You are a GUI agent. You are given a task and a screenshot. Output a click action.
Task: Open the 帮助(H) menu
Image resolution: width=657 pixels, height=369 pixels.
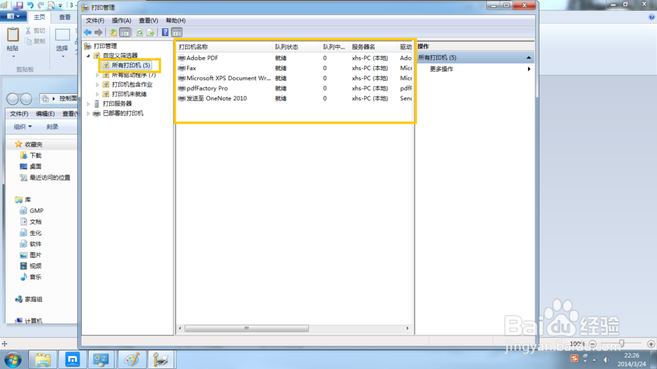[x=175, y=20]
